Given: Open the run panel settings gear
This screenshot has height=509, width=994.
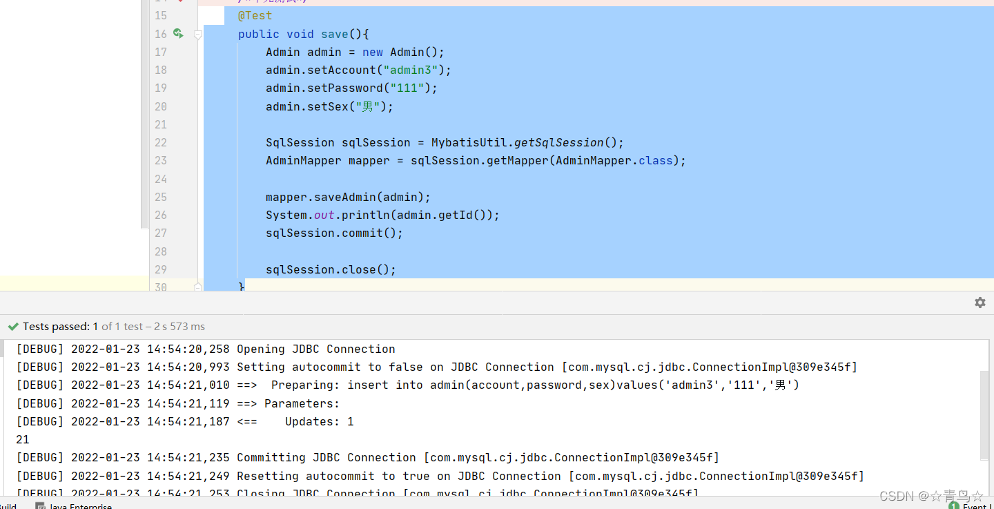Looking at the screenshot, I should (980, 302).
